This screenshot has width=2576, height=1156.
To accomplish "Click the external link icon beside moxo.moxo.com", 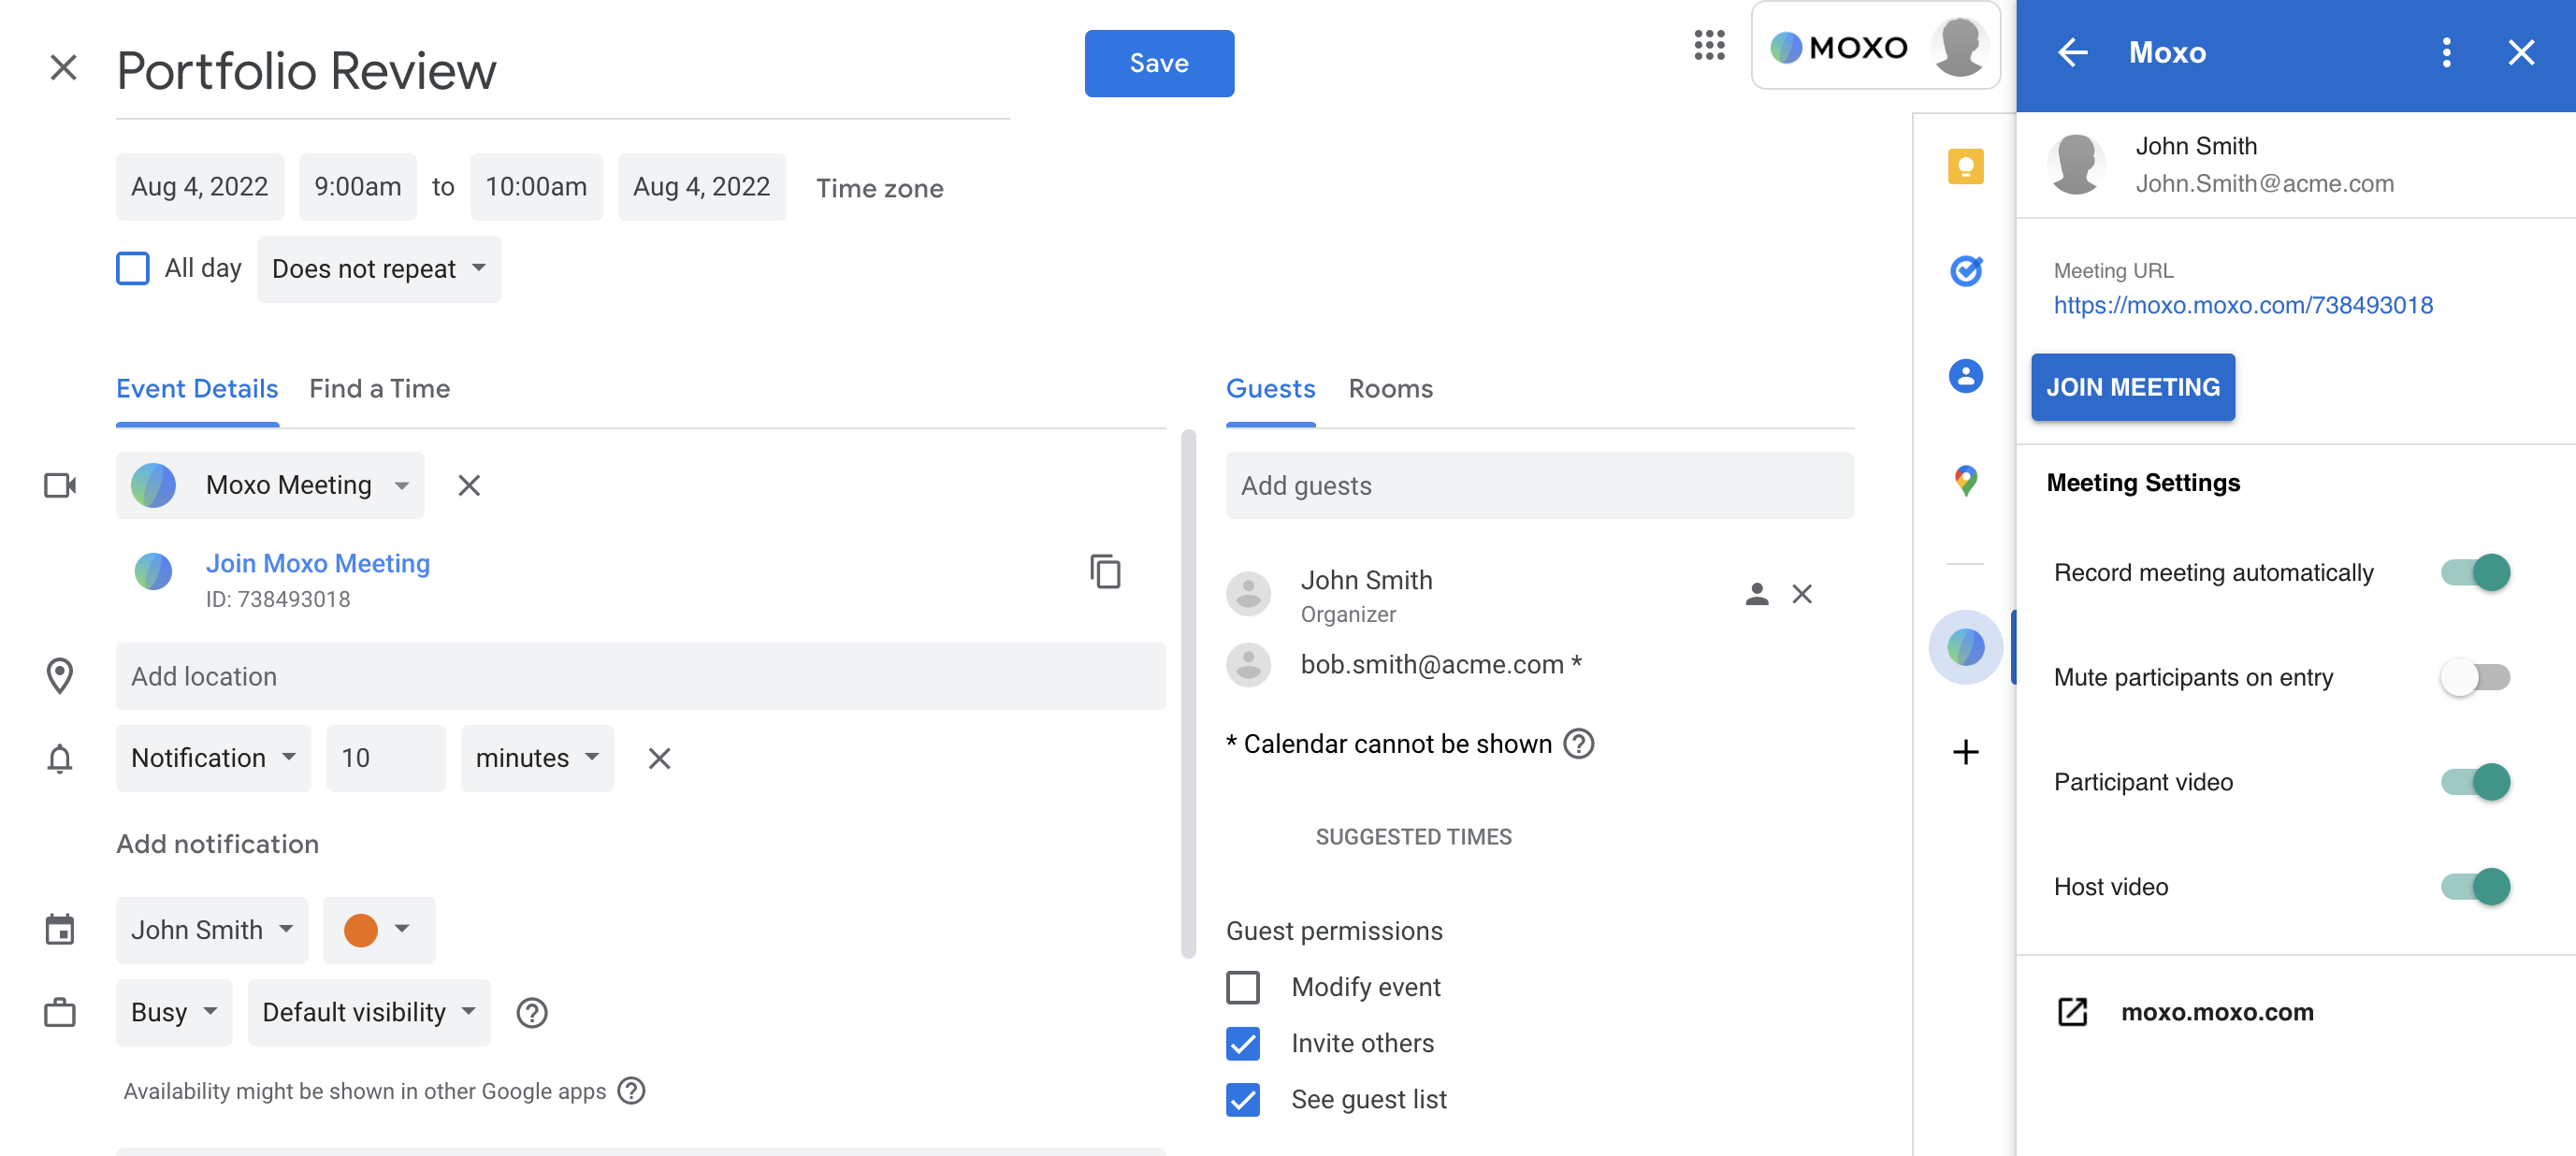I will 2072,1012.
